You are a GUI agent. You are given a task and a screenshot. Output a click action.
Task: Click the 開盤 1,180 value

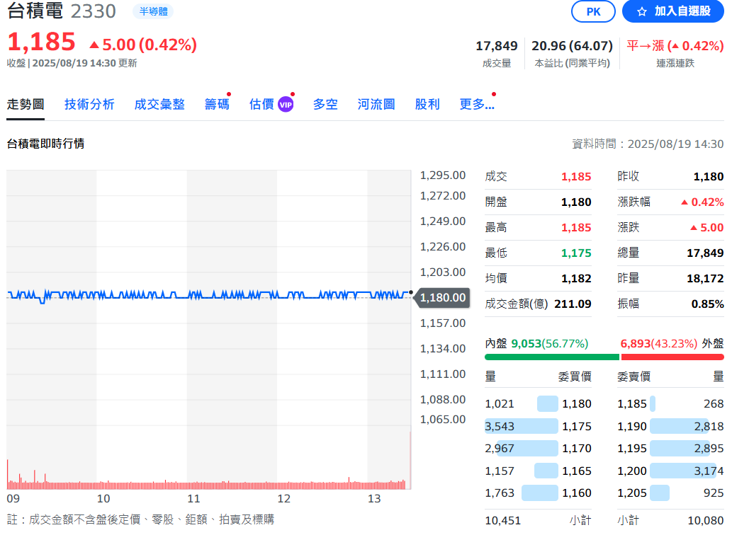[576, 202]
